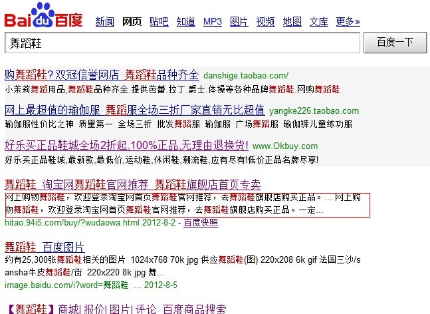Screen dimensions: 430x314
Task: Open the 新闻 news tab
Action: pyautogui.click(x=104, y=22)
